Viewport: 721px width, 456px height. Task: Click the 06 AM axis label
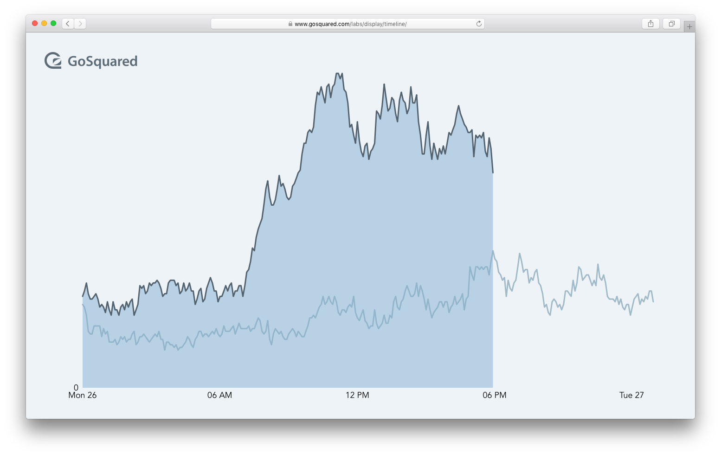pyautogui.click(x=219, y=395)
